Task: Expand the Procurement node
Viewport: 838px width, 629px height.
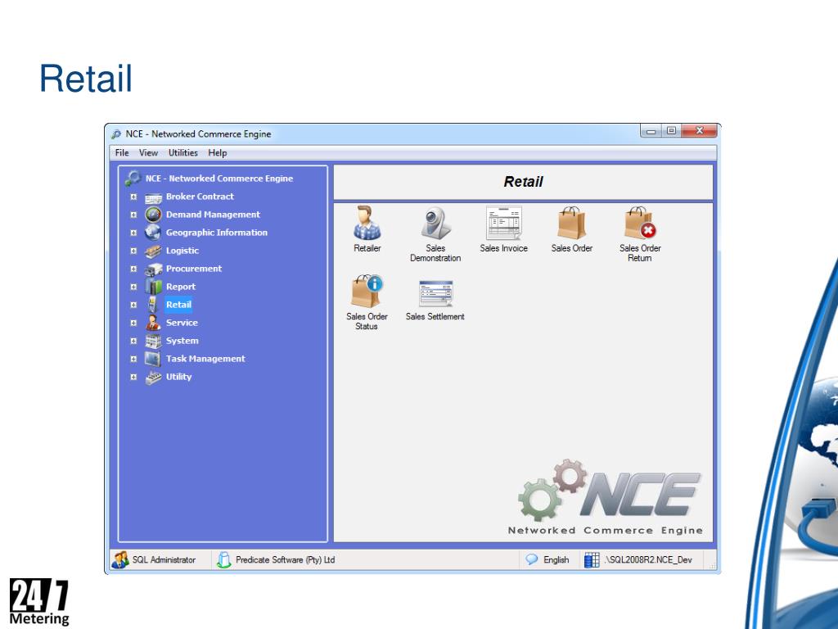Action: tap(133, 269)
